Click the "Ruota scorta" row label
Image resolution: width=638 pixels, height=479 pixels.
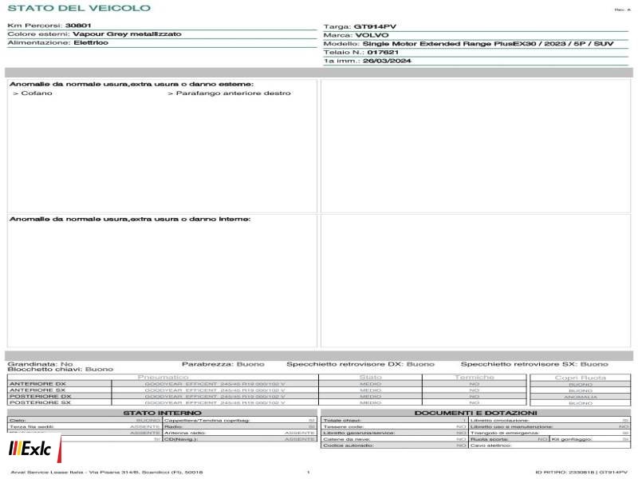pyautogui.click(x=490, y=439)
